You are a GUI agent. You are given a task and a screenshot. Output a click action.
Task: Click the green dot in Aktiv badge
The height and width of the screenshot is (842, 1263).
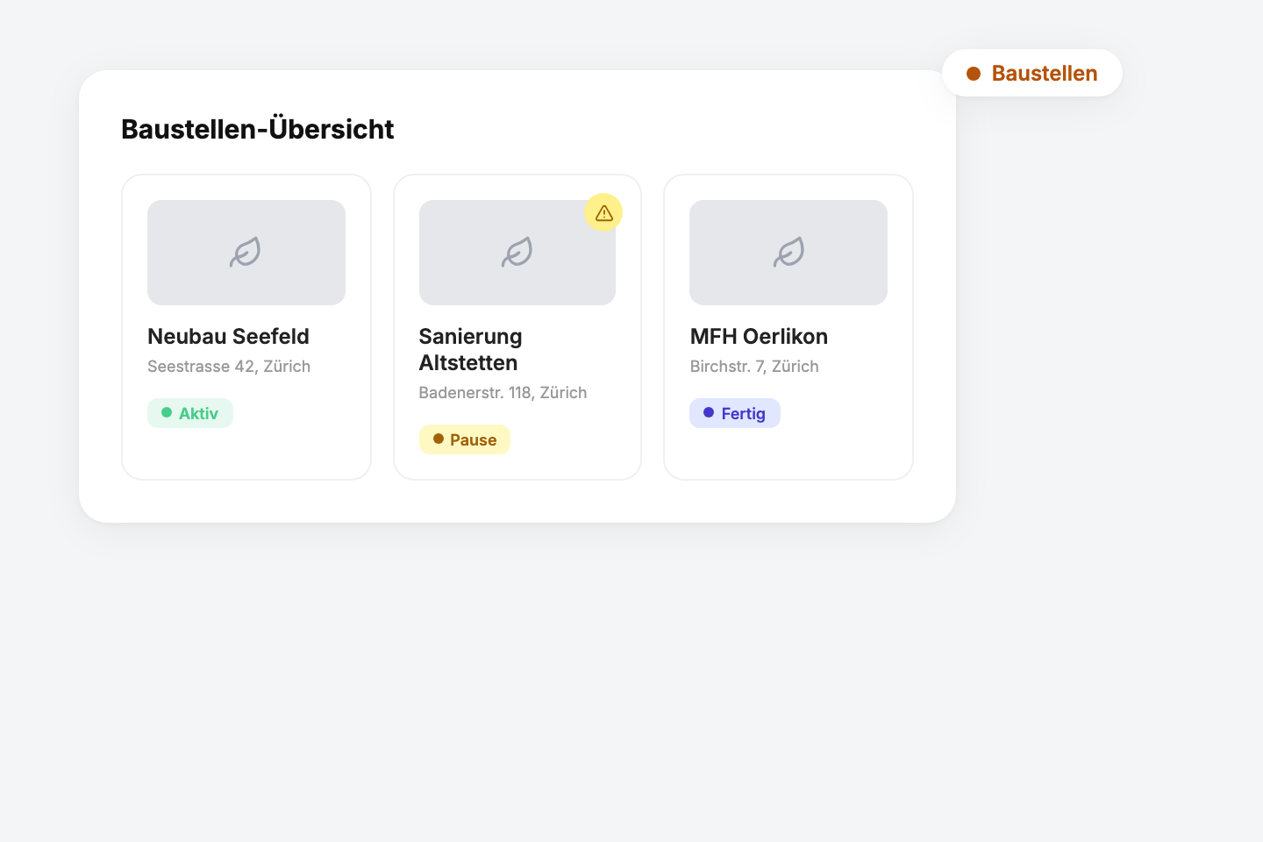pos(167,412)
